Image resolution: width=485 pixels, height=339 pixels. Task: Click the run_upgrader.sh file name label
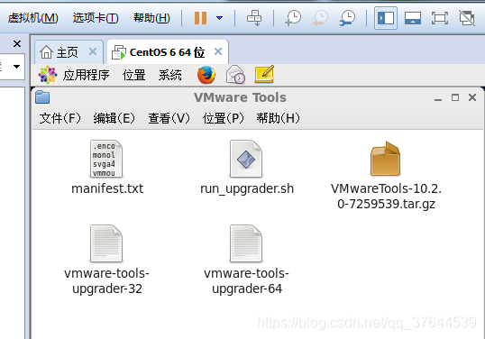[247, 188]
